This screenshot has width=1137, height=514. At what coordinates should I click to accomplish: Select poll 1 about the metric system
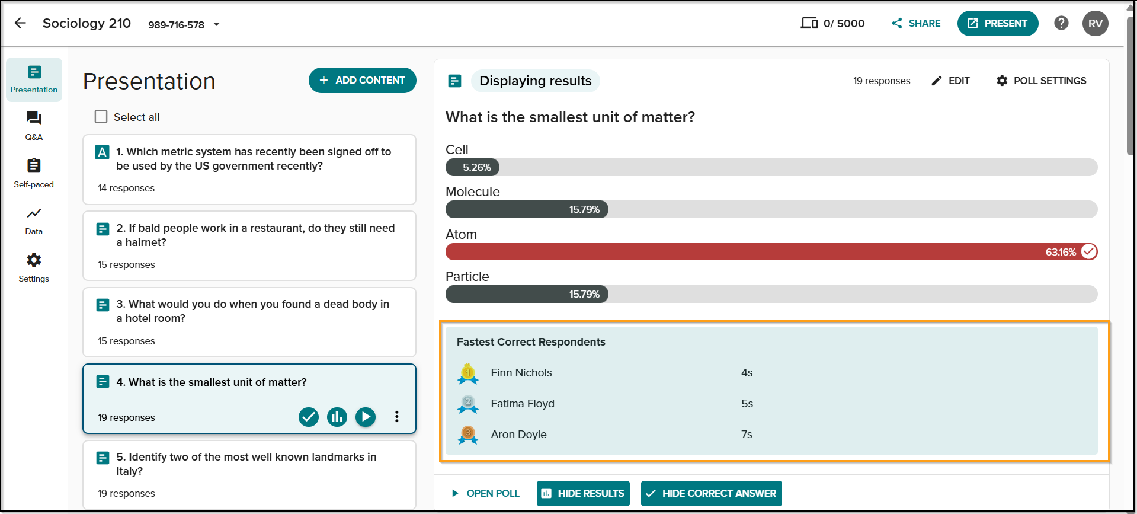[249, 170]
